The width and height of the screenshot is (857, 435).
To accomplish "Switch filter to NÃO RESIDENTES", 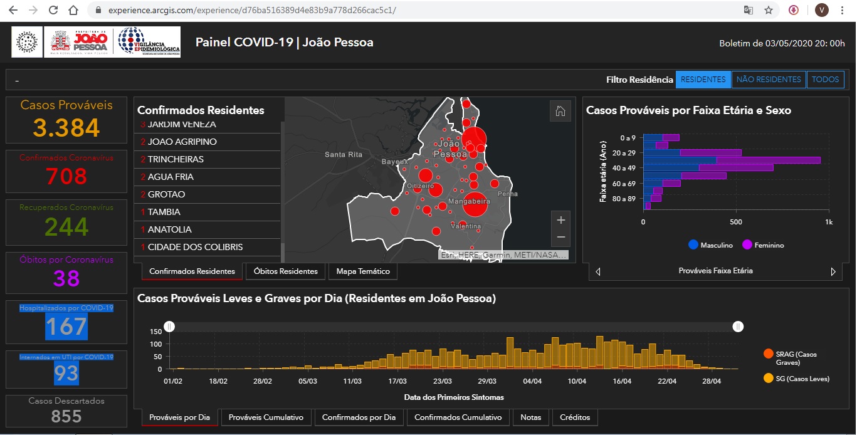I will [x=769, y=80].
